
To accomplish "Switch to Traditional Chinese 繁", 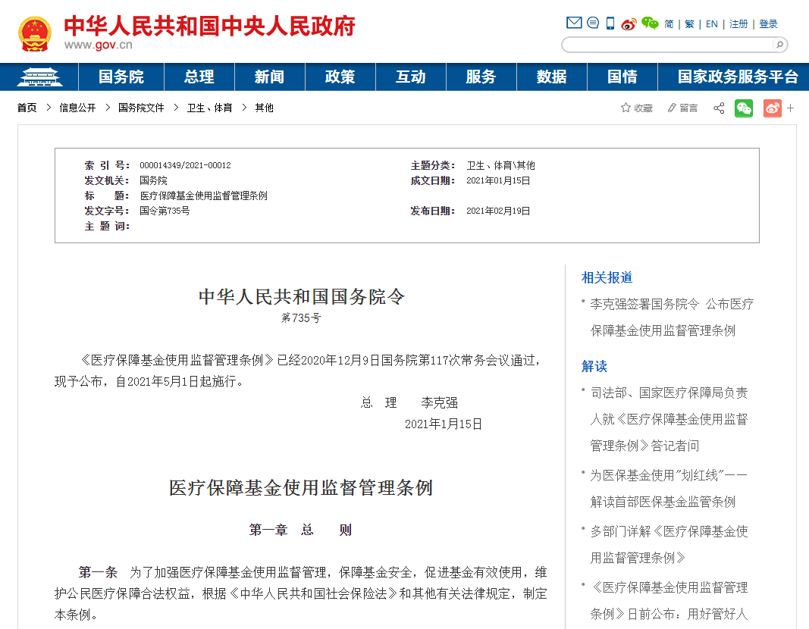I will (x=689, y=24).
